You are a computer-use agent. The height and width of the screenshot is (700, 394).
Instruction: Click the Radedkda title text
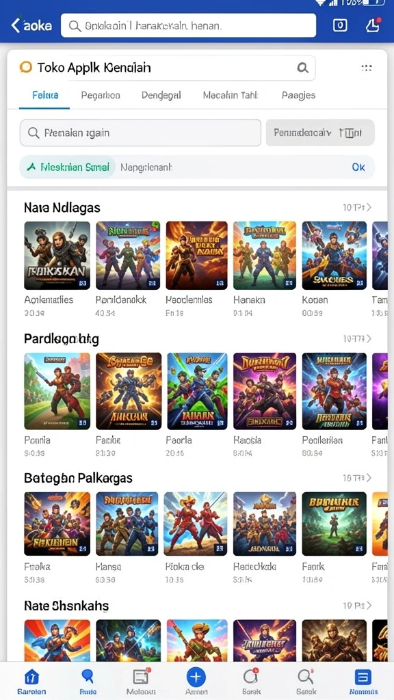254,567
